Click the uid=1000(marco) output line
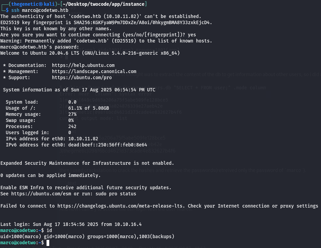The image size is (321, 248). [87, 236]
